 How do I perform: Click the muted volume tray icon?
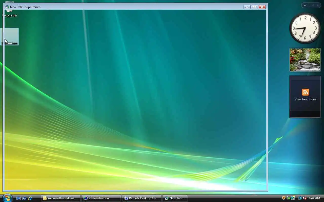[305, 198]
